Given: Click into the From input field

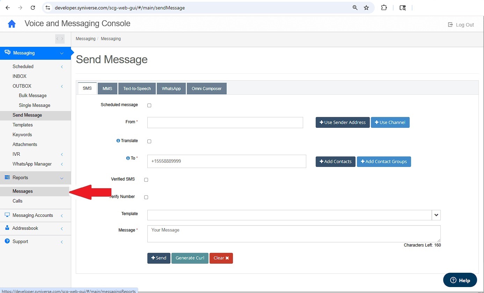Looking at the screenshot, I should point(225,123).
